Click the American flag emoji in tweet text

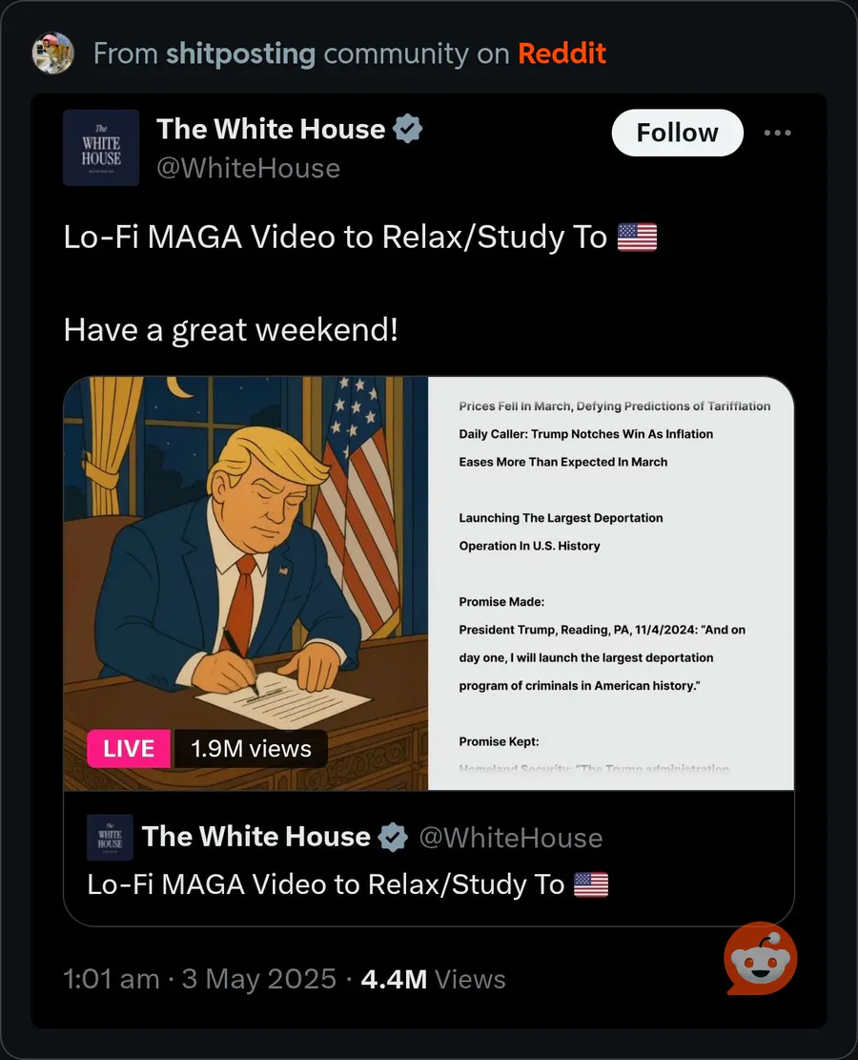point(637,238)
